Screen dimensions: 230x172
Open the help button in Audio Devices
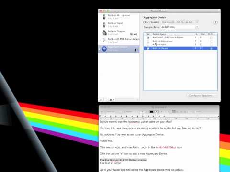216,22
